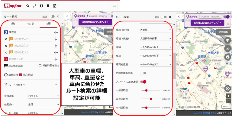This screenshot has height=116, width=232.
Task: Pick 現在地 start point from map crosshair
Action: pos(56,32)
